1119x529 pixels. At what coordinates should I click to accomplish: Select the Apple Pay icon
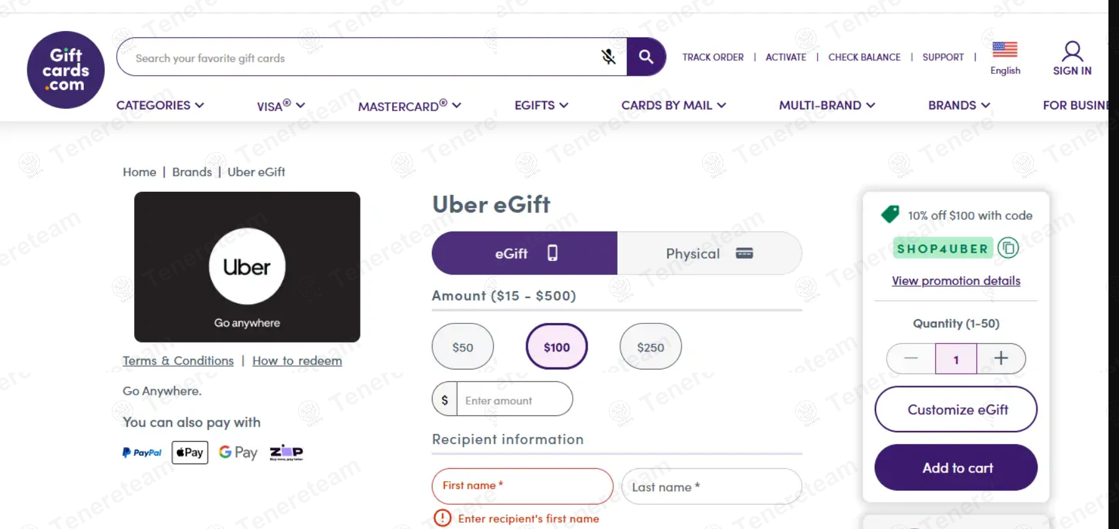[190, 452]
